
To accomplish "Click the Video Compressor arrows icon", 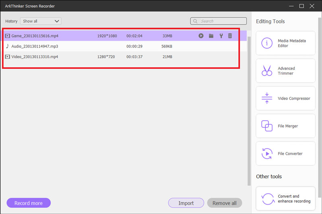I will [267, 98].
